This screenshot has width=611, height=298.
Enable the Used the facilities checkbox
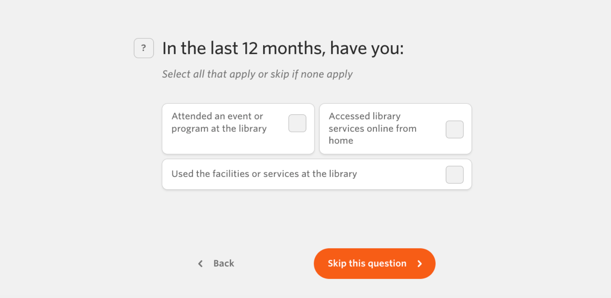click(x=454, y=175)
